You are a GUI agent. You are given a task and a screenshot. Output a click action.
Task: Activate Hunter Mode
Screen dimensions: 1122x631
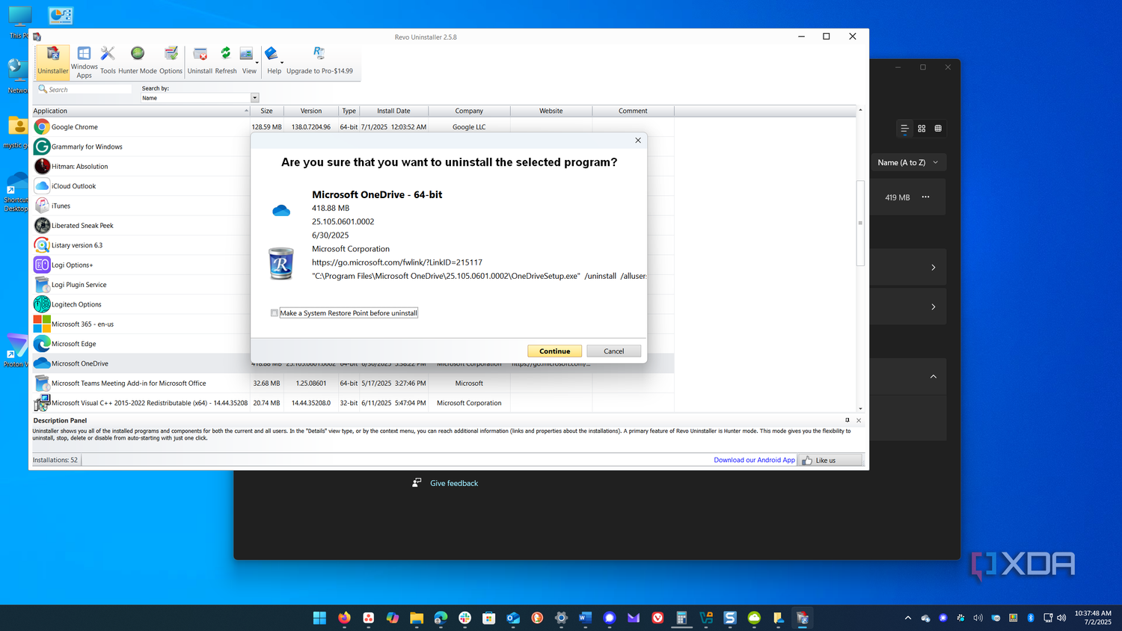click(x=138, y=61)
